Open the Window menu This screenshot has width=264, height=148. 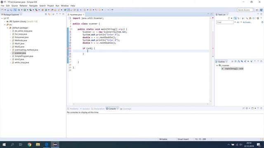click(x=65, y=6)
